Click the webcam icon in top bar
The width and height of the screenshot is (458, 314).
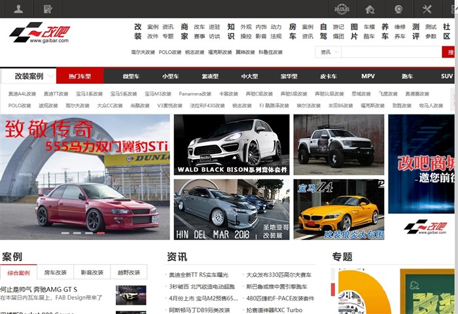click(398, 9)
